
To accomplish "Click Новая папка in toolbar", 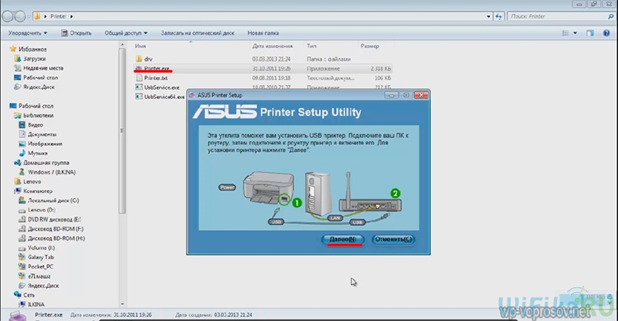I will tap(264, 33).
